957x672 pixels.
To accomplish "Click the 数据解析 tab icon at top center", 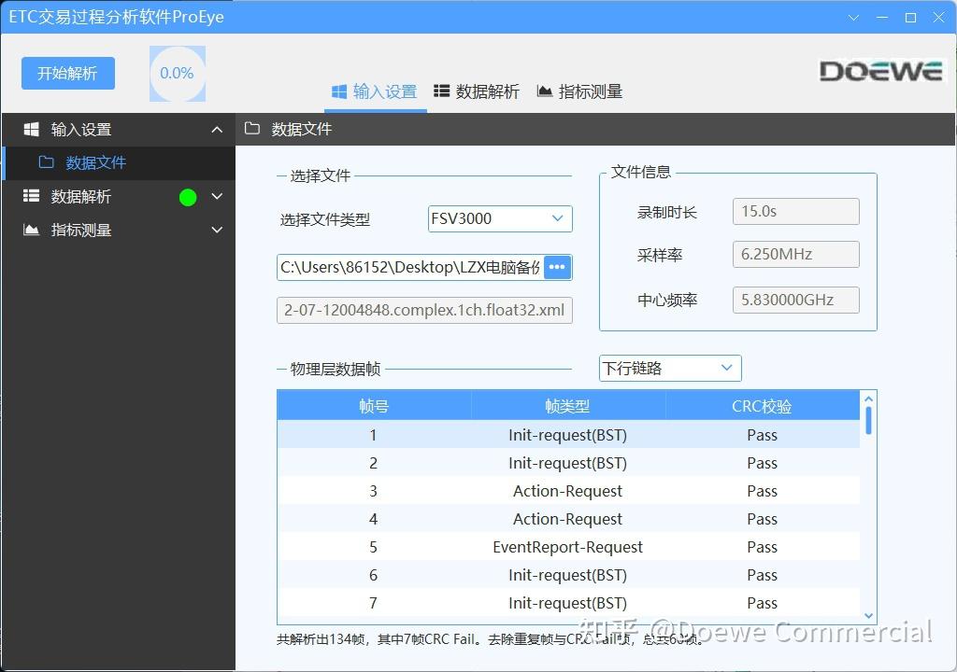I will 443,91.
